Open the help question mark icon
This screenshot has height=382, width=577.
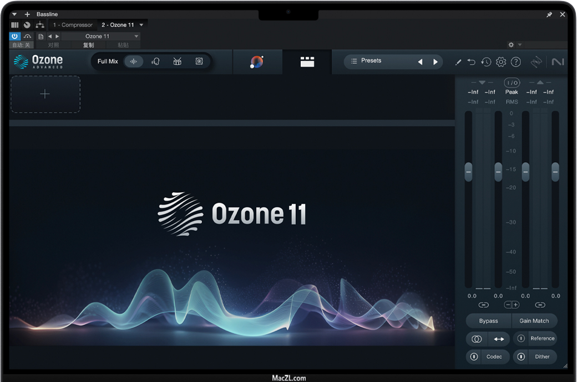(x=516, y=62)
